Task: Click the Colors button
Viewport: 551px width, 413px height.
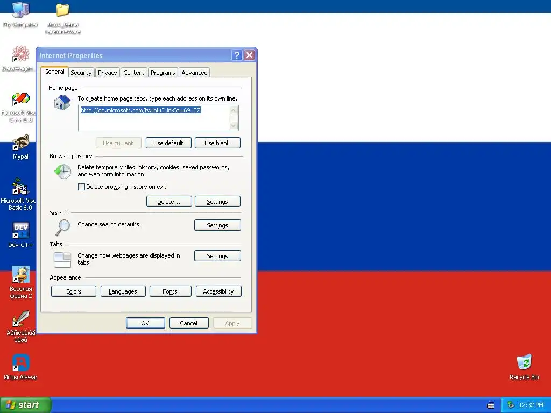Action: pos(73,291)
